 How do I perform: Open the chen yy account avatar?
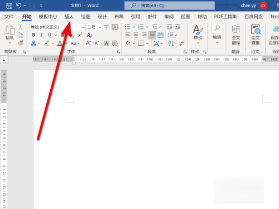[x=263, y=6]
